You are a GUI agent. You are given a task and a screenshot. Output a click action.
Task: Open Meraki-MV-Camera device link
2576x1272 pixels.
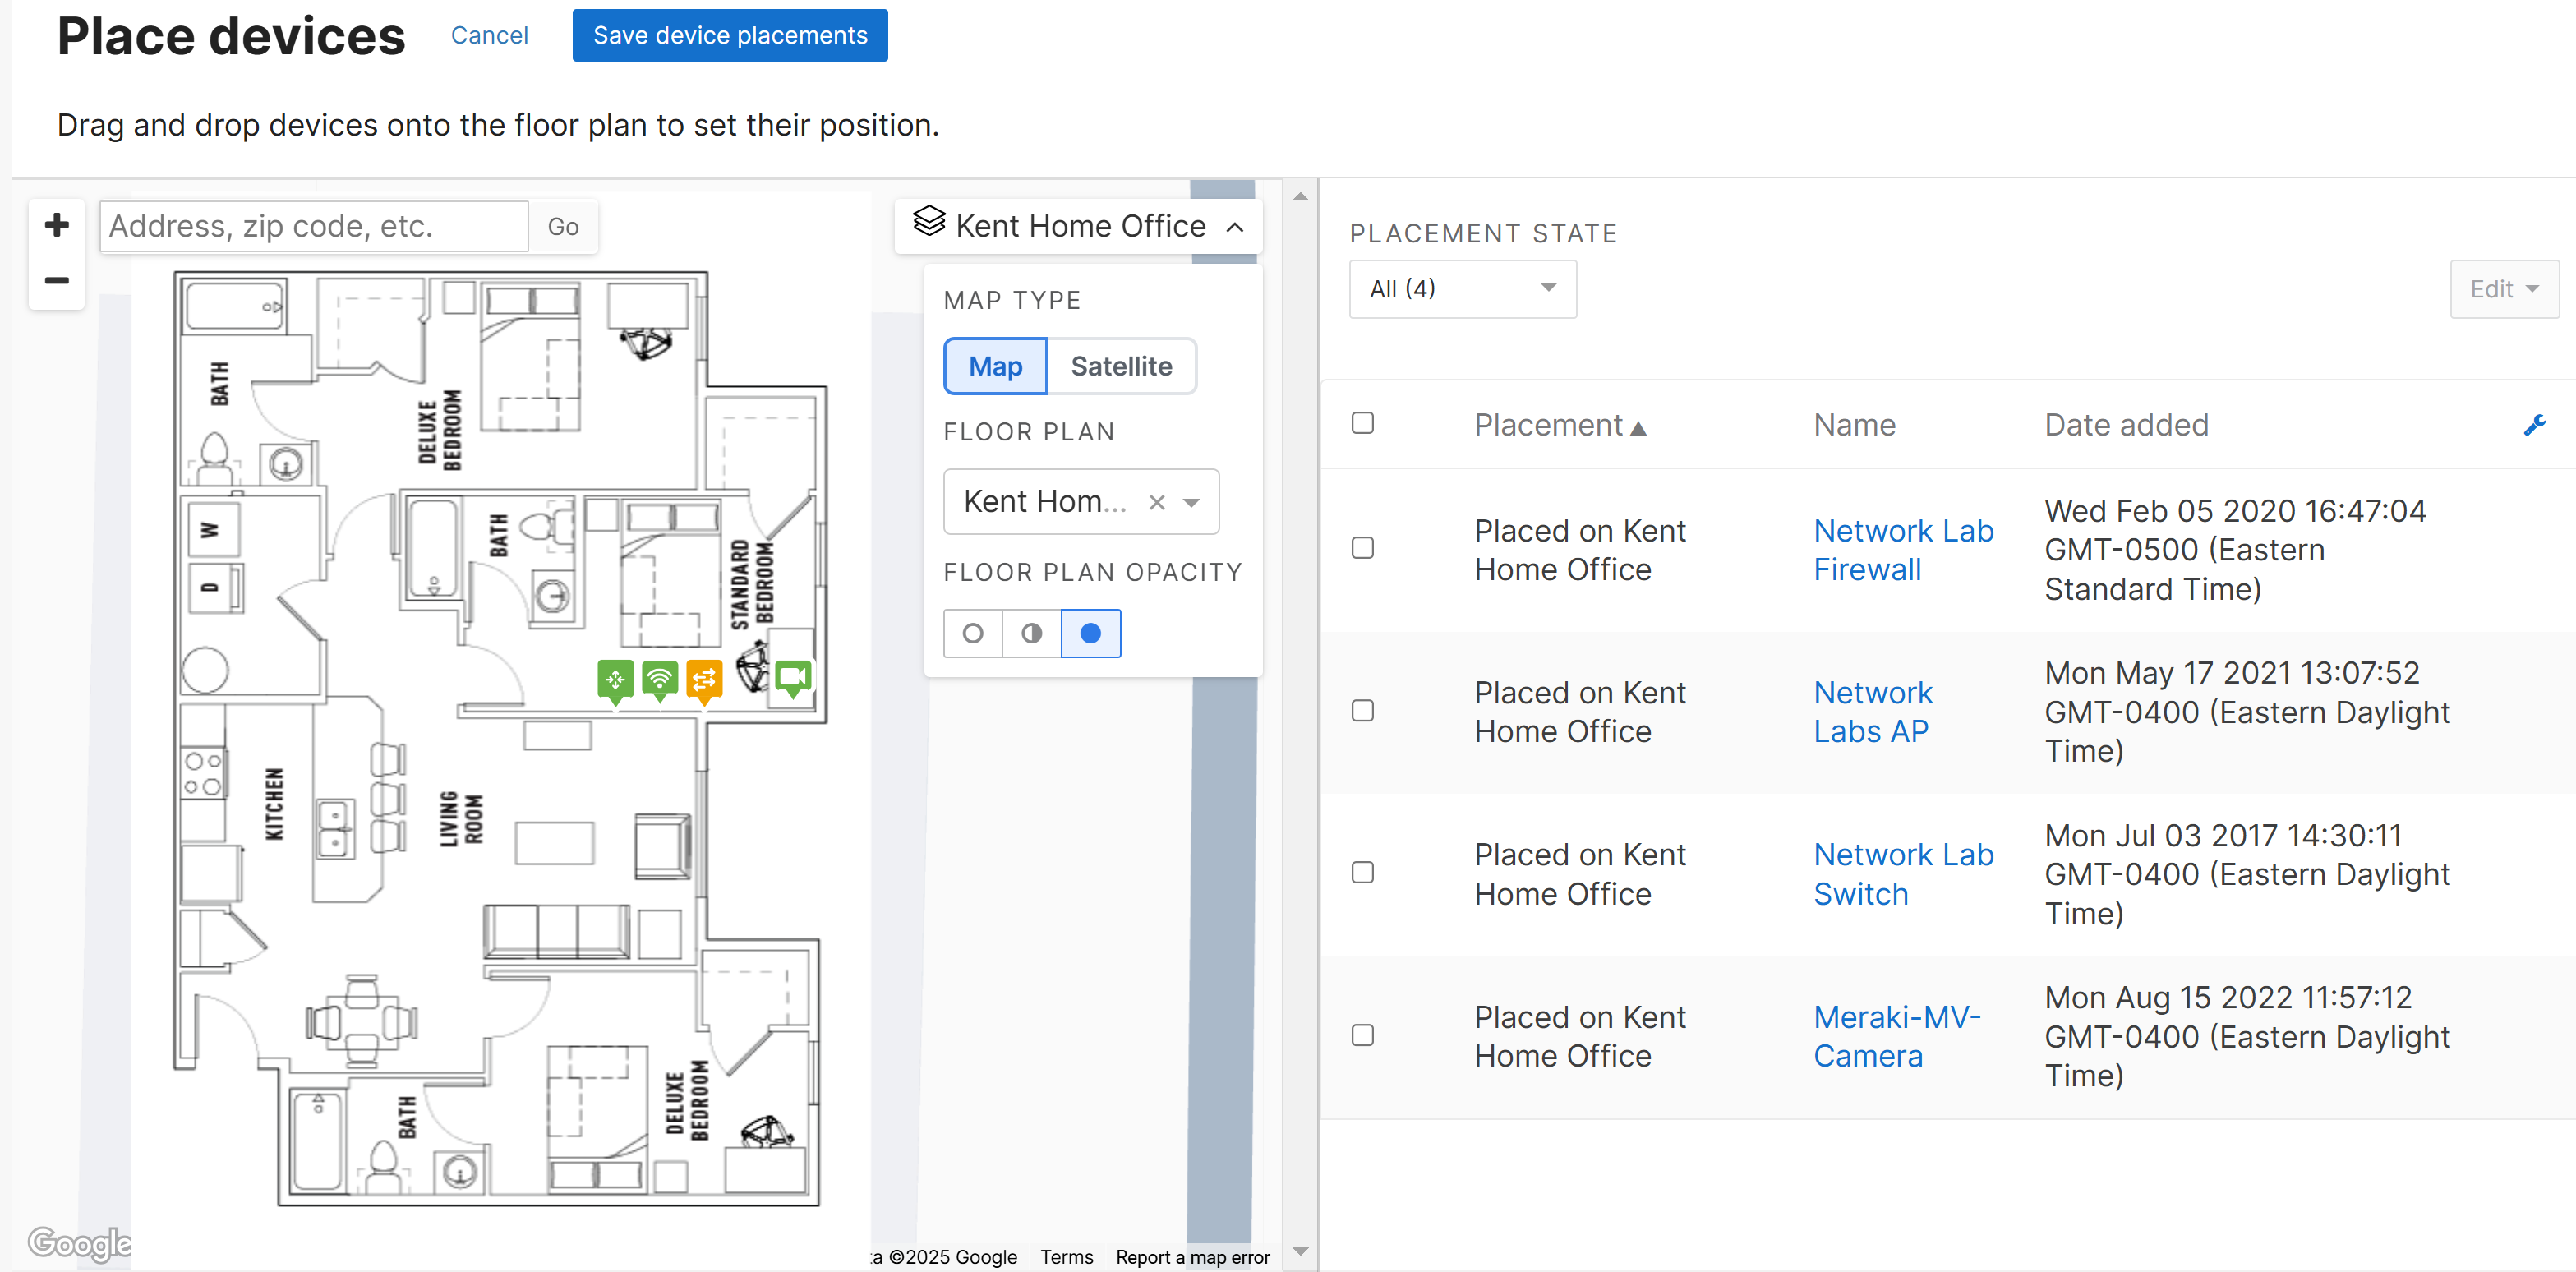[x=1897, y=1036]
